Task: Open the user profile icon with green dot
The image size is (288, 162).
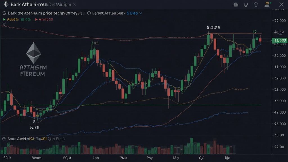Action: point(267,4)
